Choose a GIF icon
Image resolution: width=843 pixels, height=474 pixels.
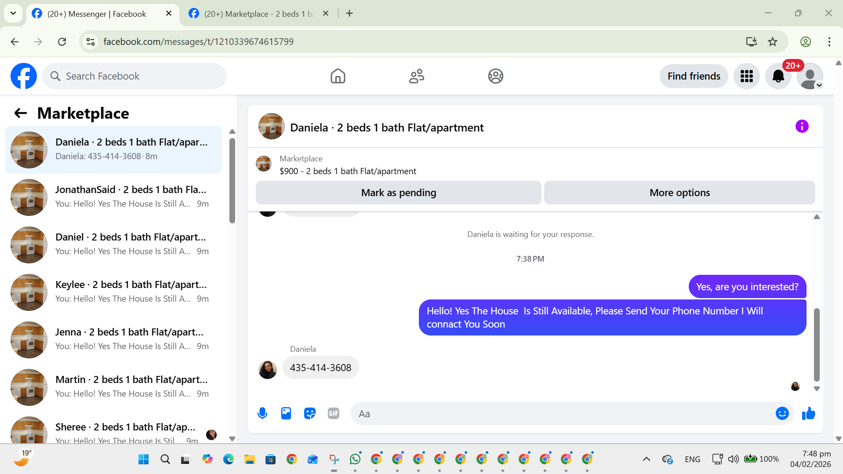tap(334, 413)
